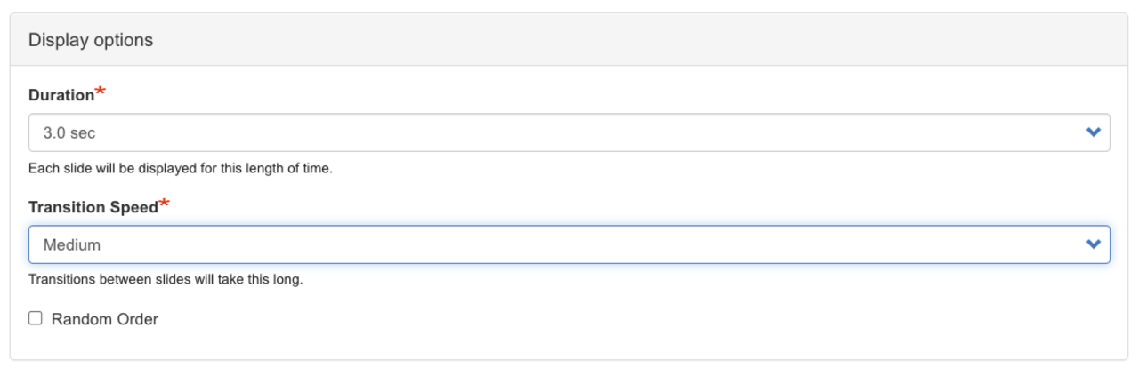Enable the Random Order checkbox
This screenshot has width=1139, height=376.
36,318
